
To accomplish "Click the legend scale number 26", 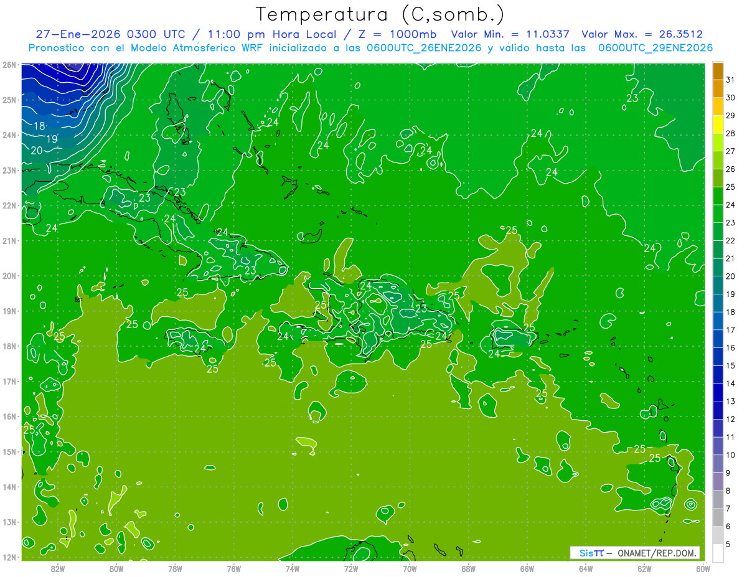I will point(731,169).
